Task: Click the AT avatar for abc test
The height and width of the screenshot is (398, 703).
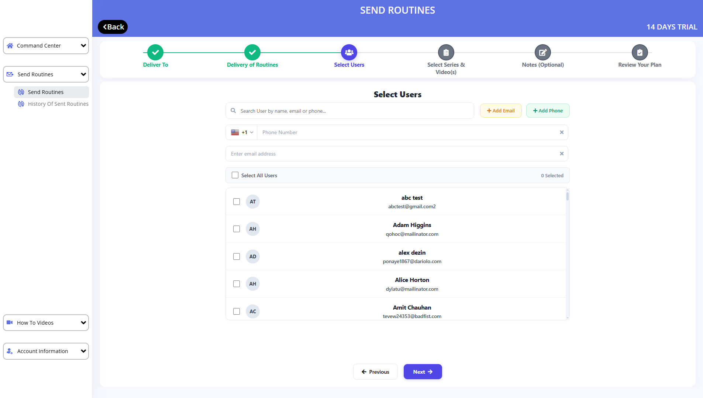Action: [253, 202]
